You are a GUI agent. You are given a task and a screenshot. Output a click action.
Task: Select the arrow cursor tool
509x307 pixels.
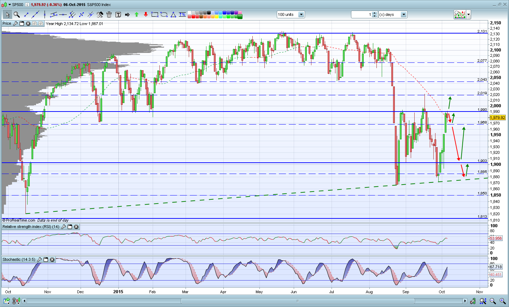[7, 14]
